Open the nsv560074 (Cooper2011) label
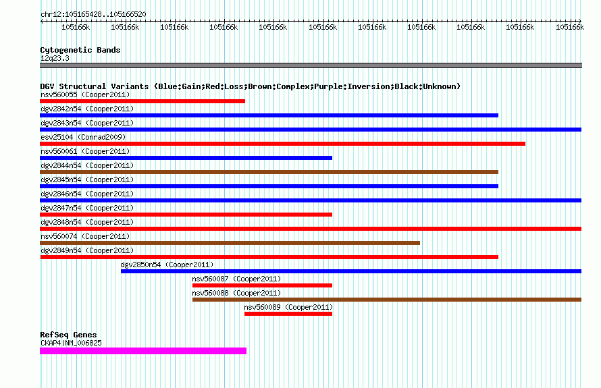 [85, 236]
